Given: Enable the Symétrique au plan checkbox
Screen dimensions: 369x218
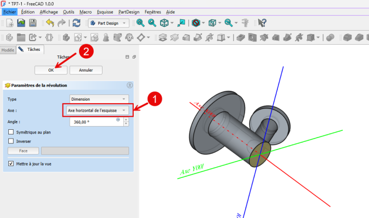Looking at the screenshot, I should [x=11, y=132].
